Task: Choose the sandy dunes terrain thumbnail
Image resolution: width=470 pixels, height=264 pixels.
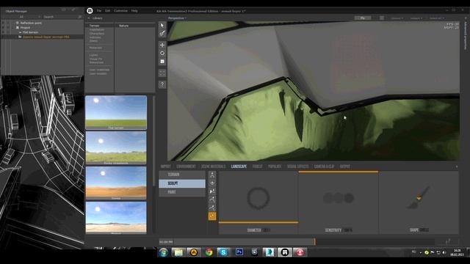Action: click(x=116, y=183)
